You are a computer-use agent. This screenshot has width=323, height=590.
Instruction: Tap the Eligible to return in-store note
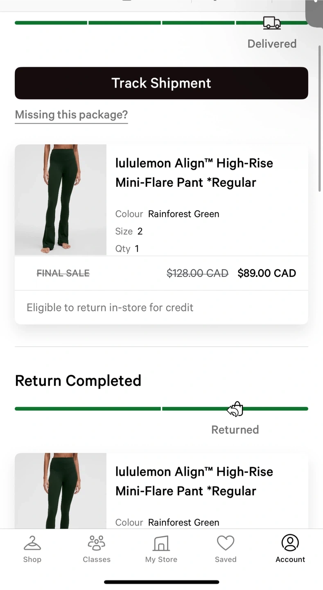click(110, 308)
